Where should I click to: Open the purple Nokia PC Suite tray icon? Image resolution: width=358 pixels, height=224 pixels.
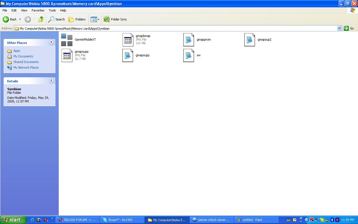[x=337, y=220]
